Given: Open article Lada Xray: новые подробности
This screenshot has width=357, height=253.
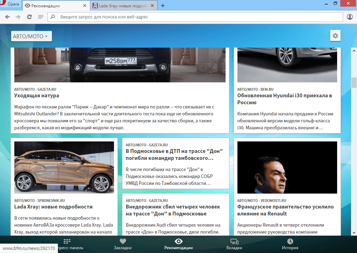Looking at the screenshot, I should (53, 207).
